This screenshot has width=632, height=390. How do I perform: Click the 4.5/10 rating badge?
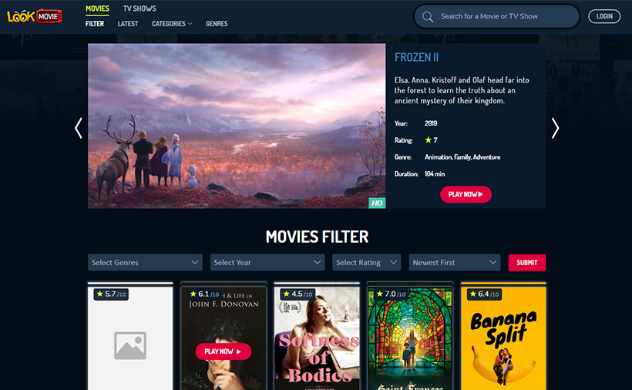pyautogui.click(x=298, y=294)
